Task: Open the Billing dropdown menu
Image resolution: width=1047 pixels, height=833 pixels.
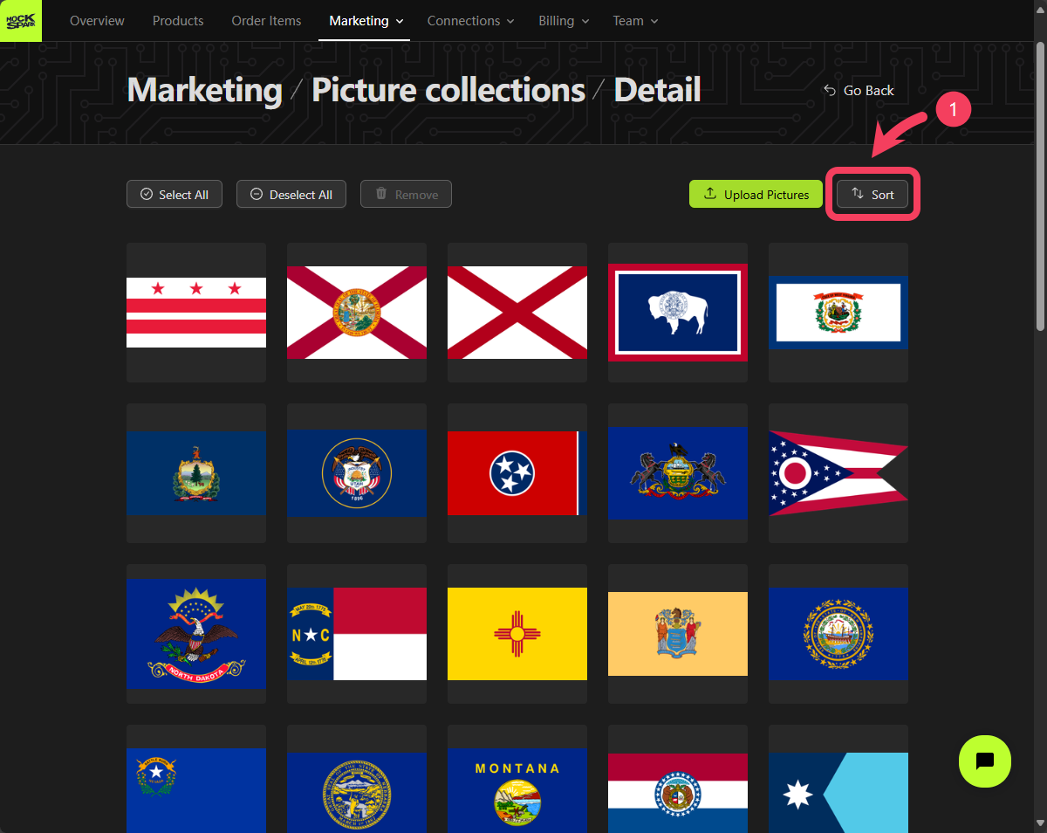Action: pyautogui.click(x=564, y=20)
